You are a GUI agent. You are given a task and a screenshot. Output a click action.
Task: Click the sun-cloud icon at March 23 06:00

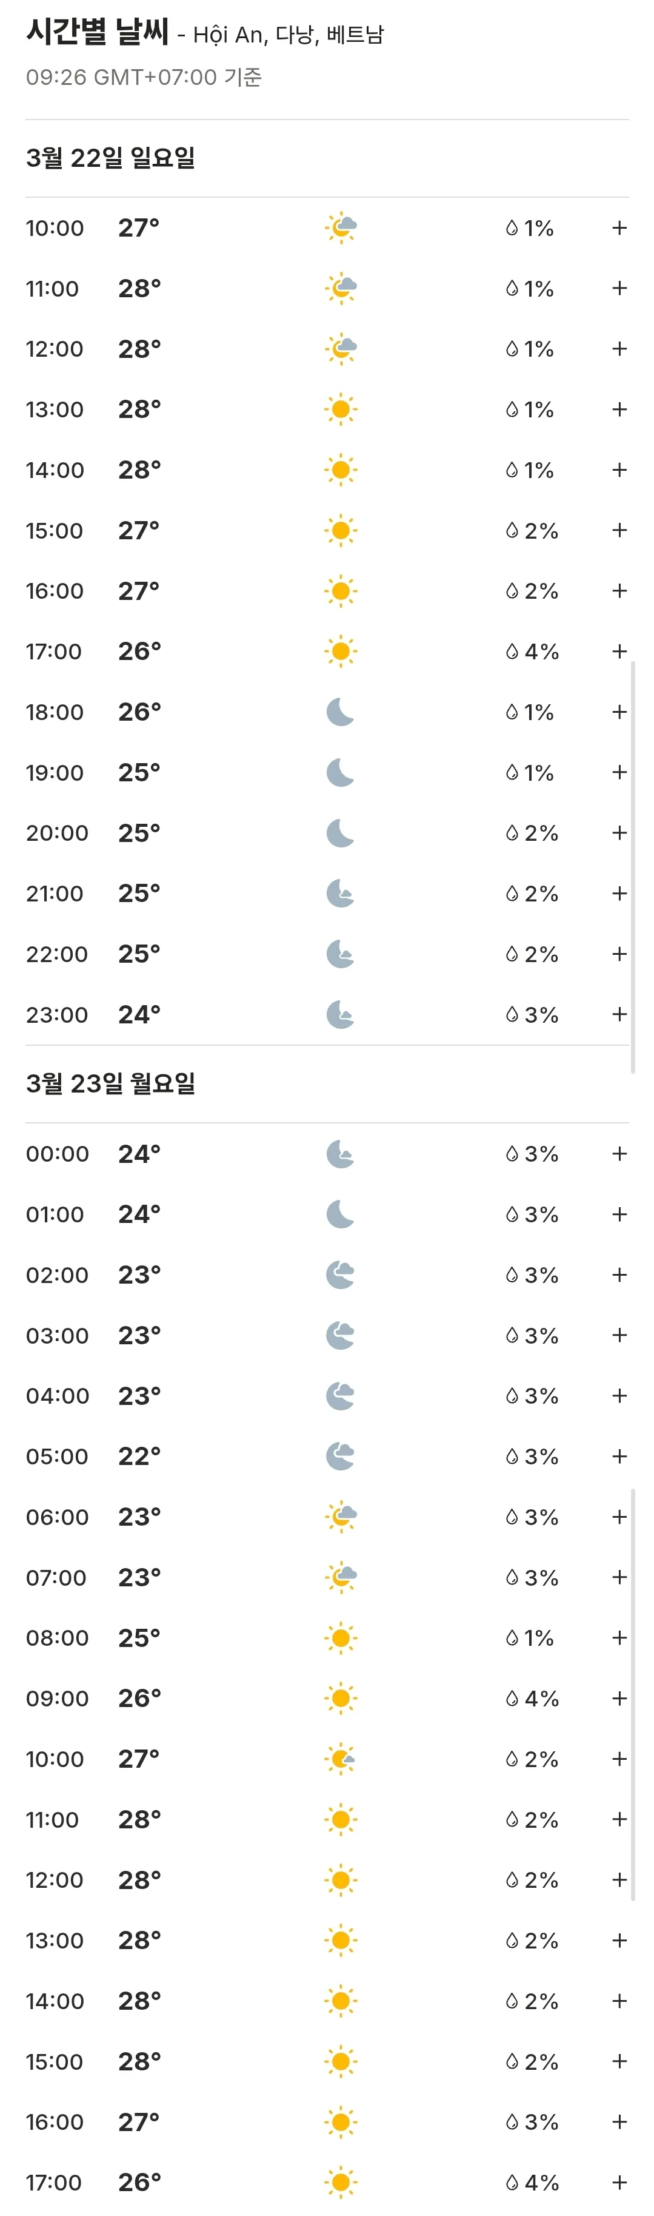pyautogui.click(x=341, y=1517)
